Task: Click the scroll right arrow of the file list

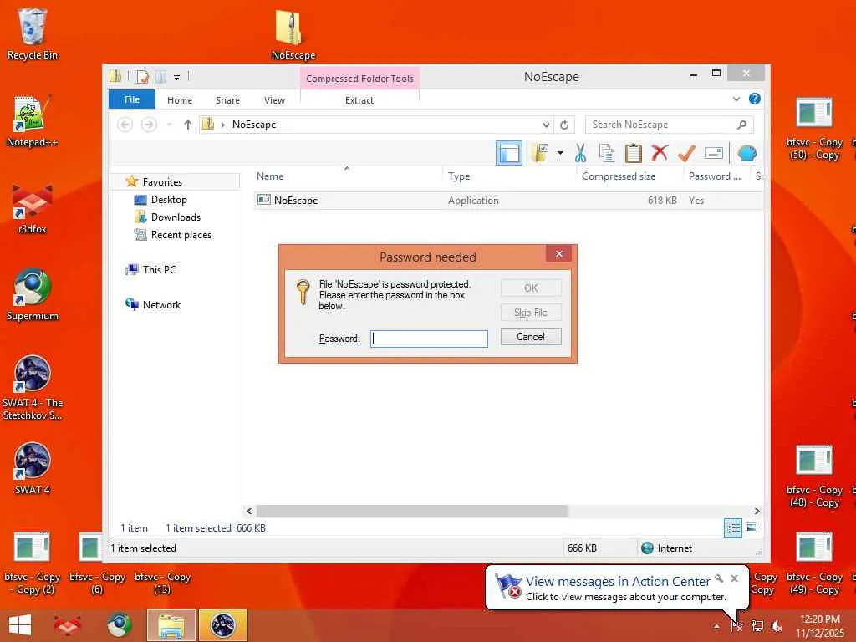Action: click(757, 511)
